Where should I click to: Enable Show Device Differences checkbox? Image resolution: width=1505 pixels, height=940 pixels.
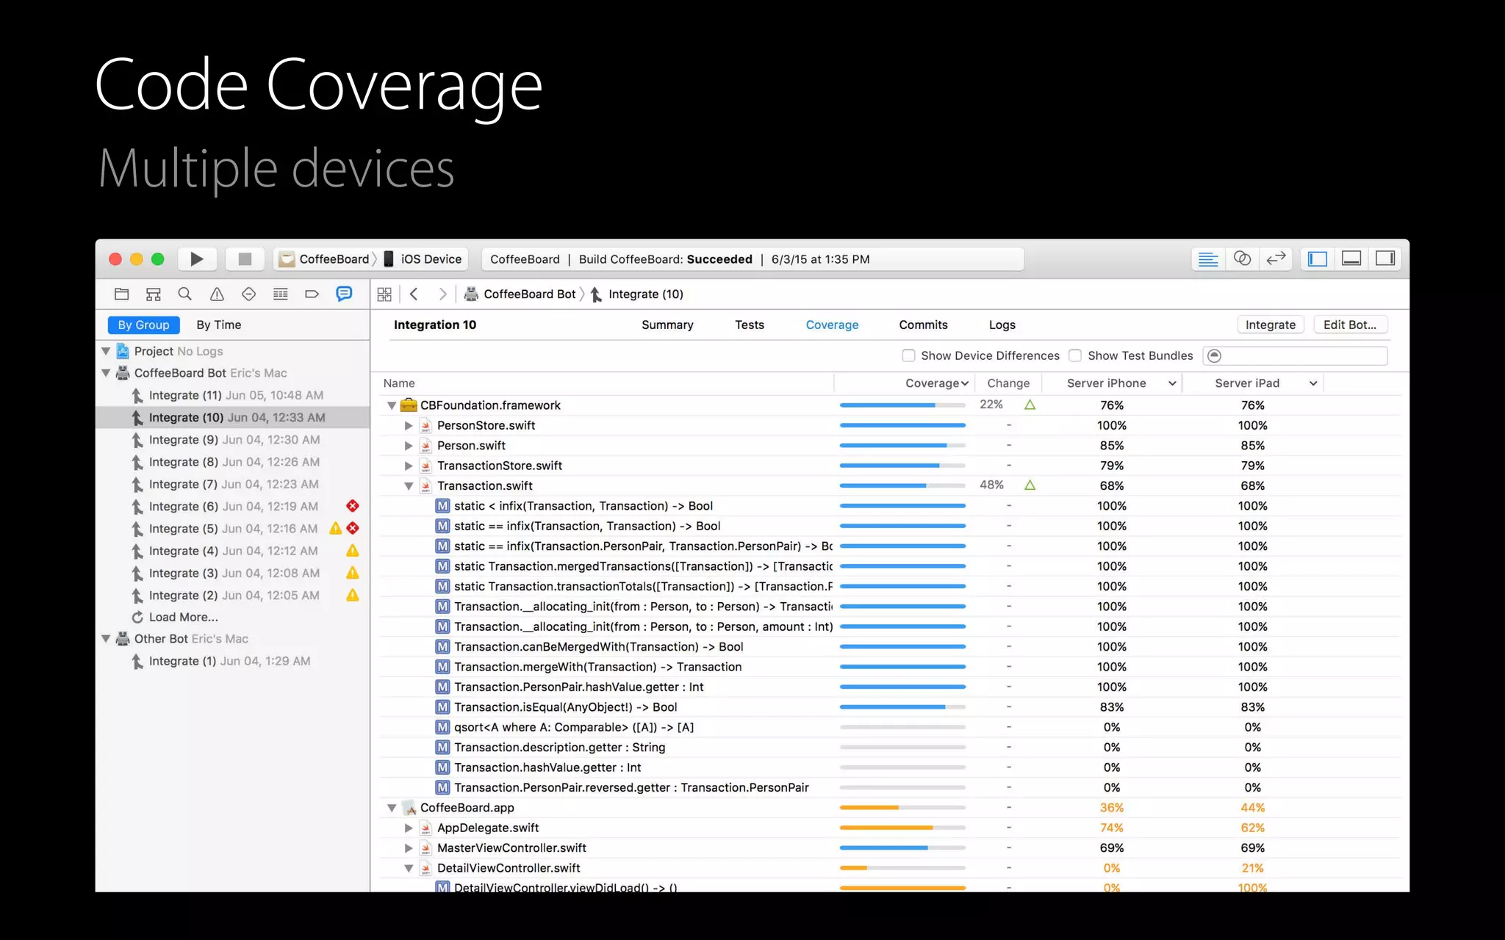[908, 355]
